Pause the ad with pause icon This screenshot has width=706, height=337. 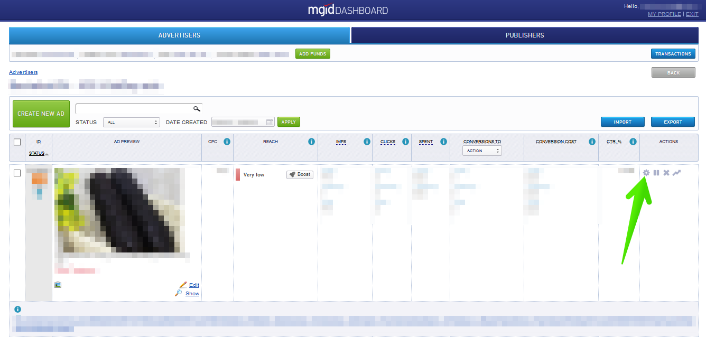(x=656, y=173)
